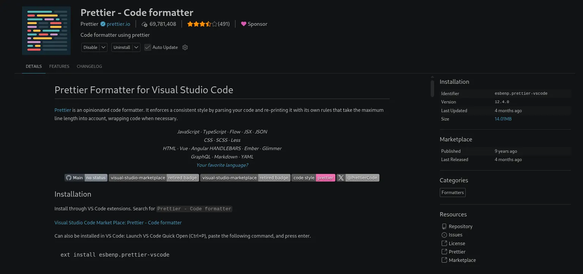Click the Last Updated '4 months ago' value

508,111
